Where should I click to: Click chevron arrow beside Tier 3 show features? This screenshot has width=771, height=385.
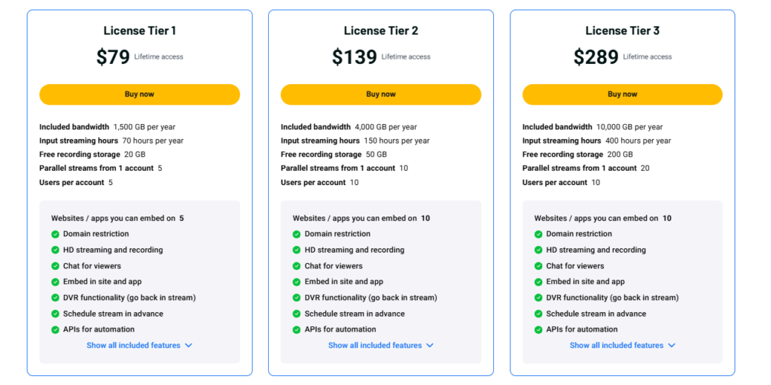coord(672,346)
